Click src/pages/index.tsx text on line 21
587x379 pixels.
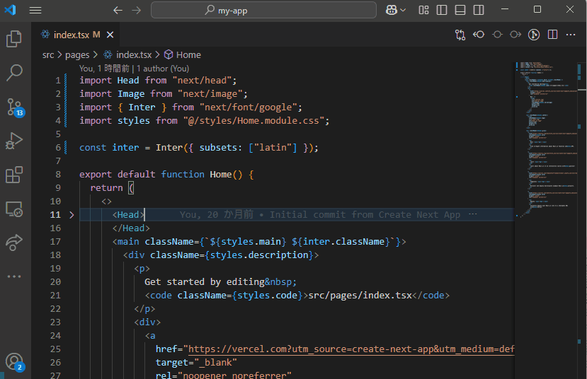click(360, 296)
